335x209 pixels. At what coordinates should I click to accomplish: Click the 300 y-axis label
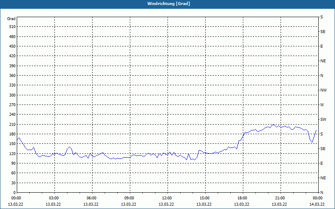tap(13, 95)
